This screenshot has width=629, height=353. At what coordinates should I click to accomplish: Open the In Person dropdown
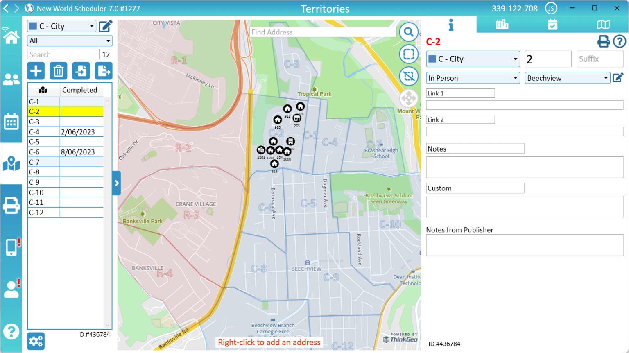click(x=473, y=78)
